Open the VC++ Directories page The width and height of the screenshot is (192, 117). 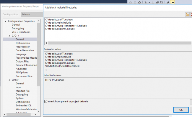tap(21, 32)
